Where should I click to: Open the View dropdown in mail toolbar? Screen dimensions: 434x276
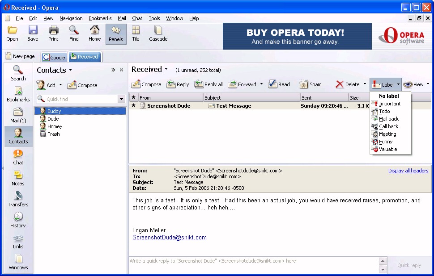click(416, 84)
